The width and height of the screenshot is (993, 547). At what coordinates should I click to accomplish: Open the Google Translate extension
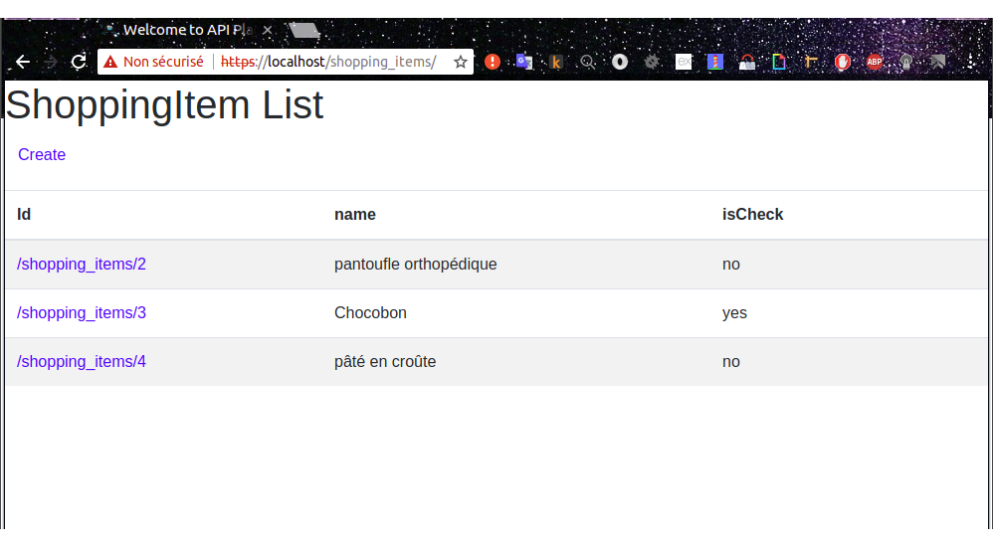pos(524,62)
